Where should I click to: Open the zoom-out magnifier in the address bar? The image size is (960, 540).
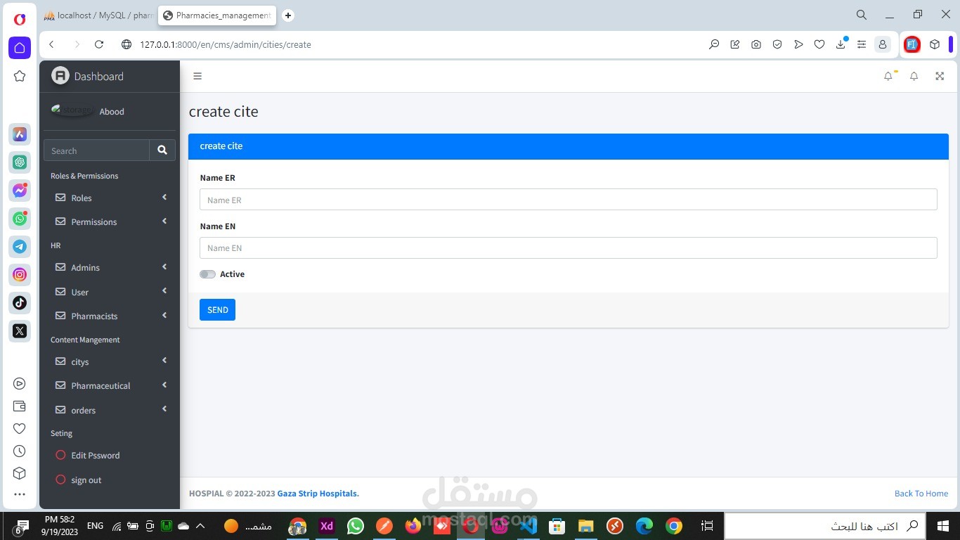pyautogui.click(x=714, y=44)
